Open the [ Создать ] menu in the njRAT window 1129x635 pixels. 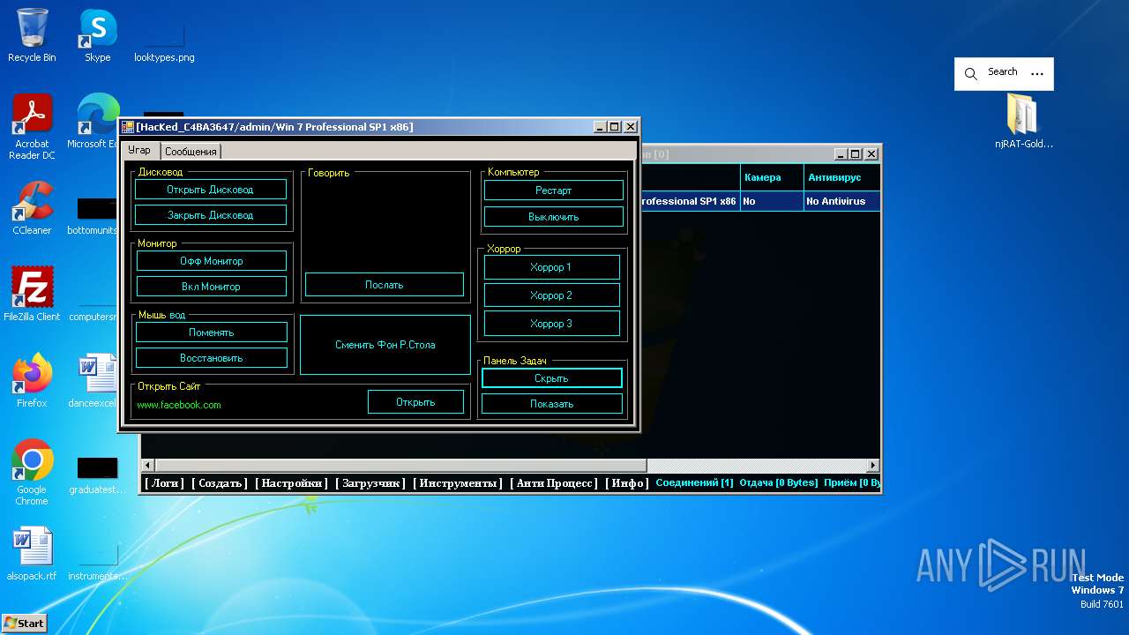tap(220, 483)
